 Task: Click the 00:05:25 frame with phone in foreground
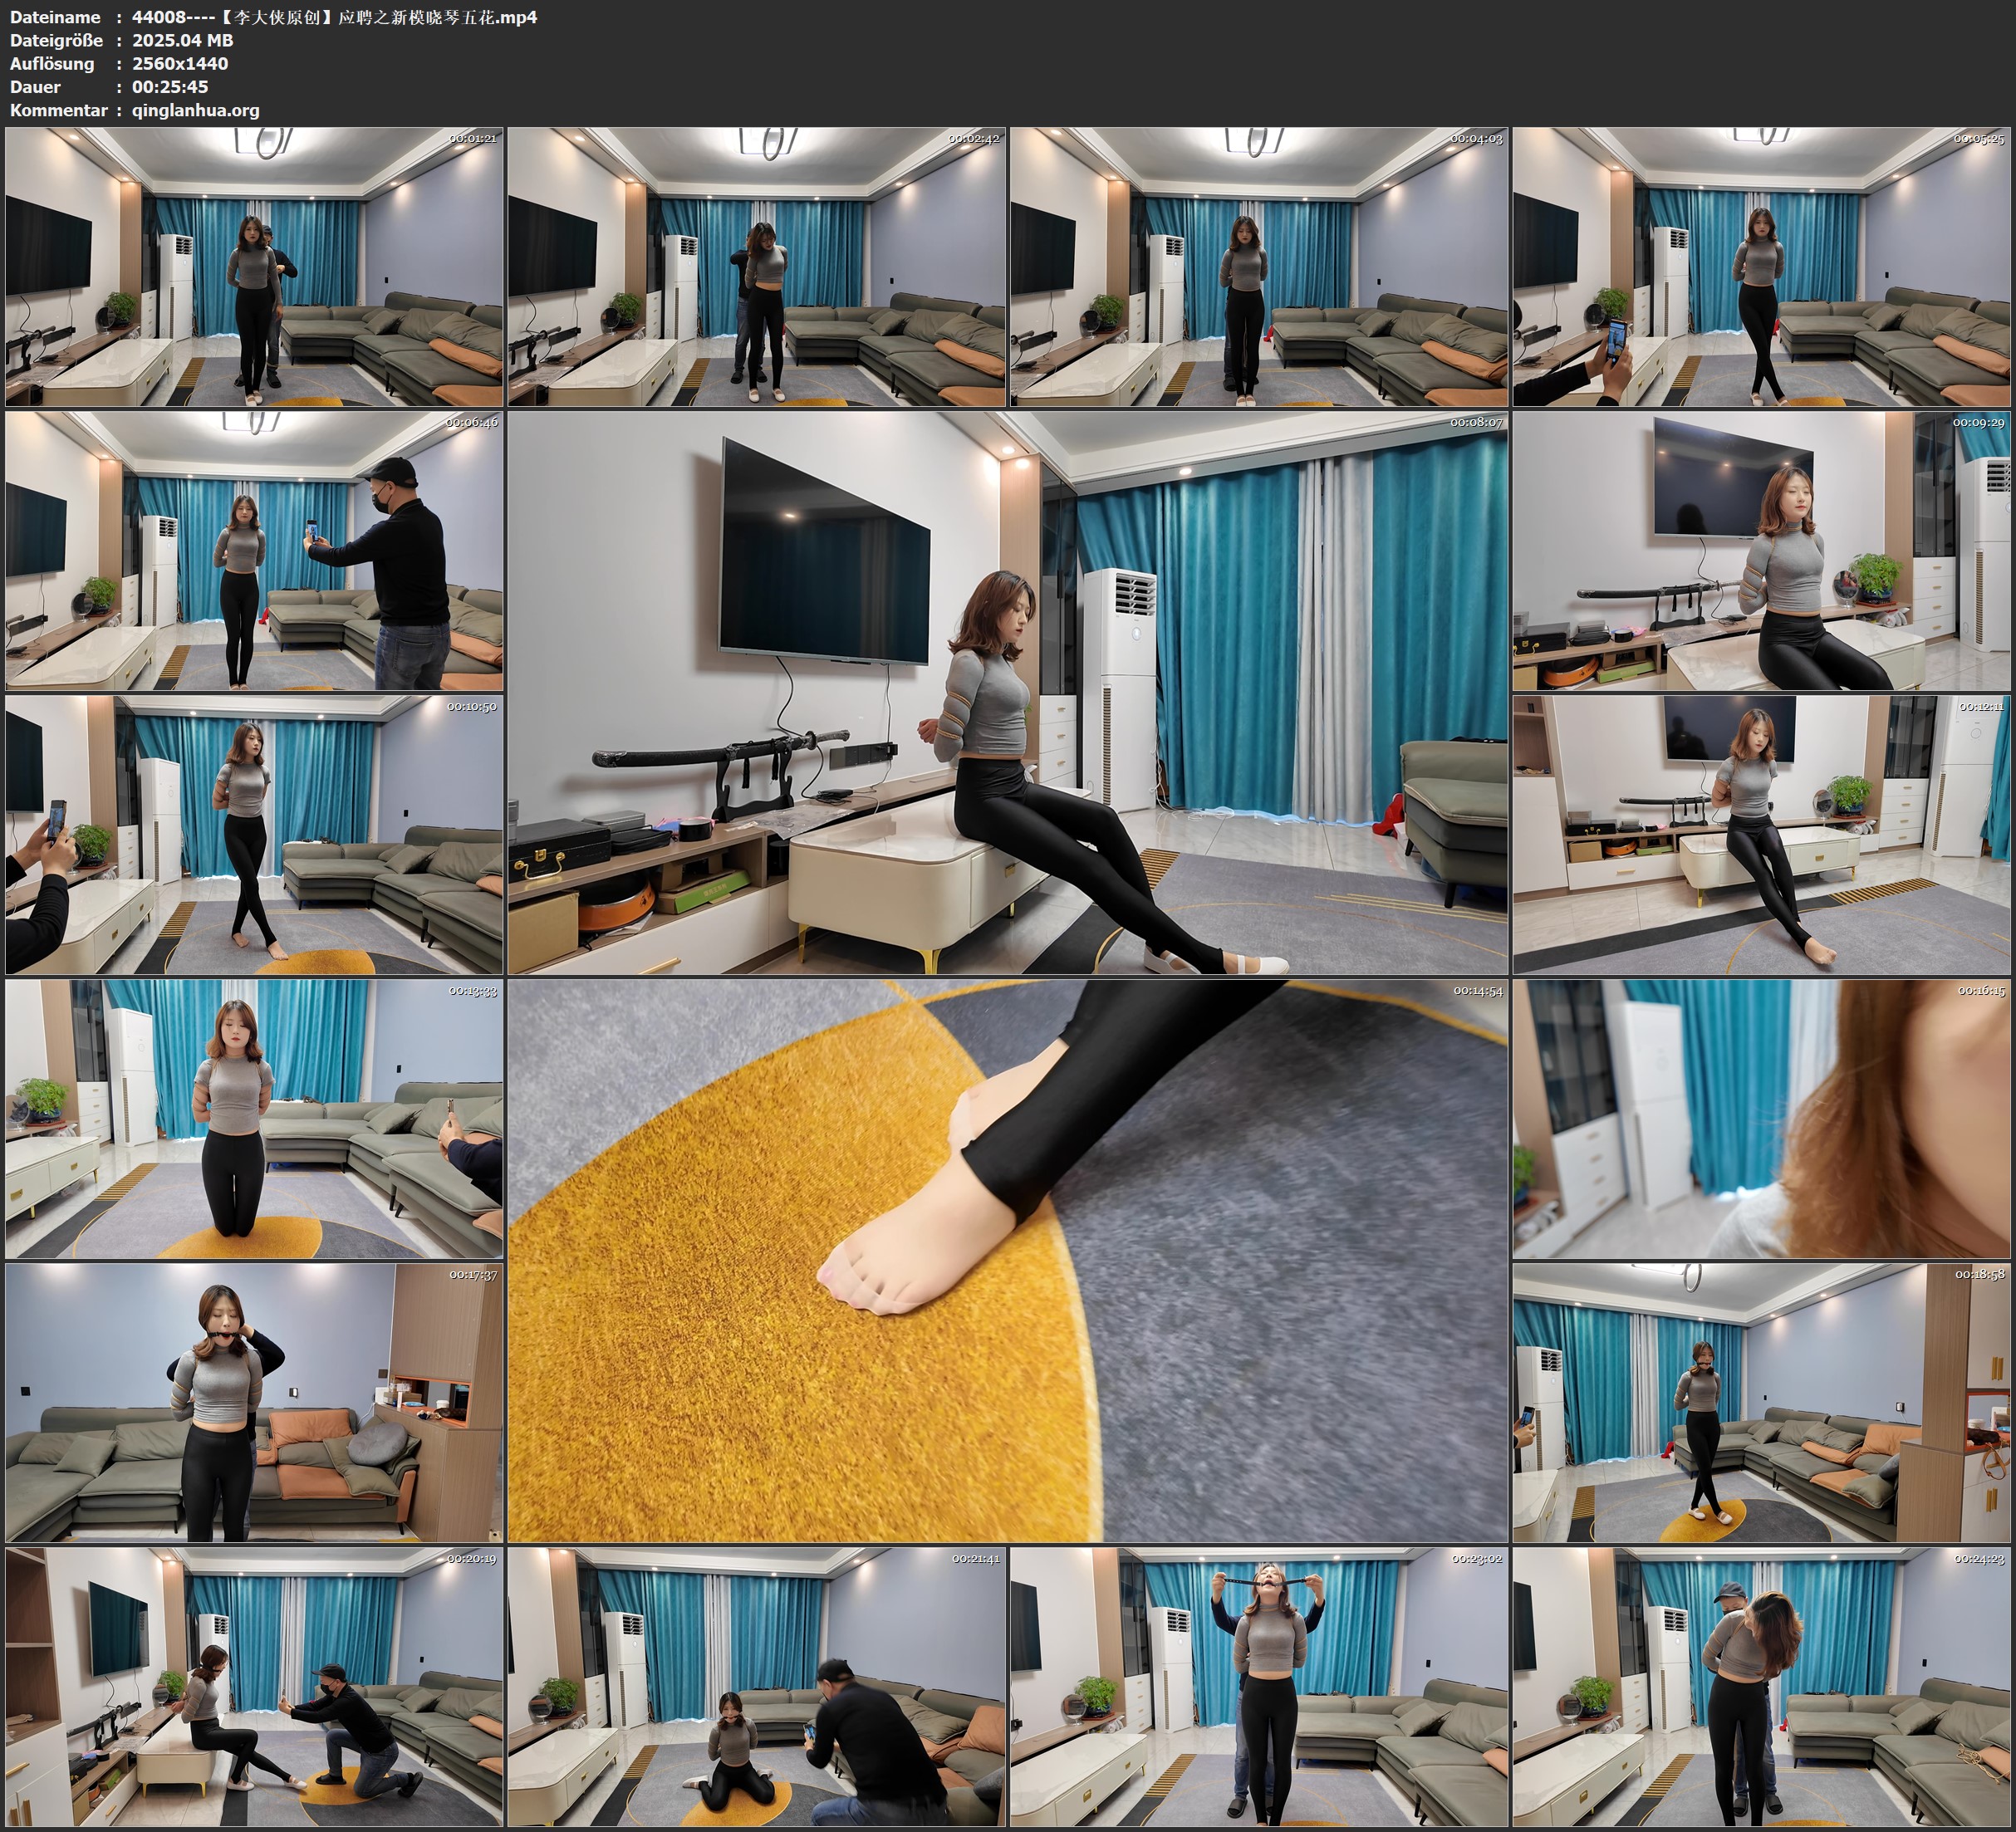pos(1762,267)
